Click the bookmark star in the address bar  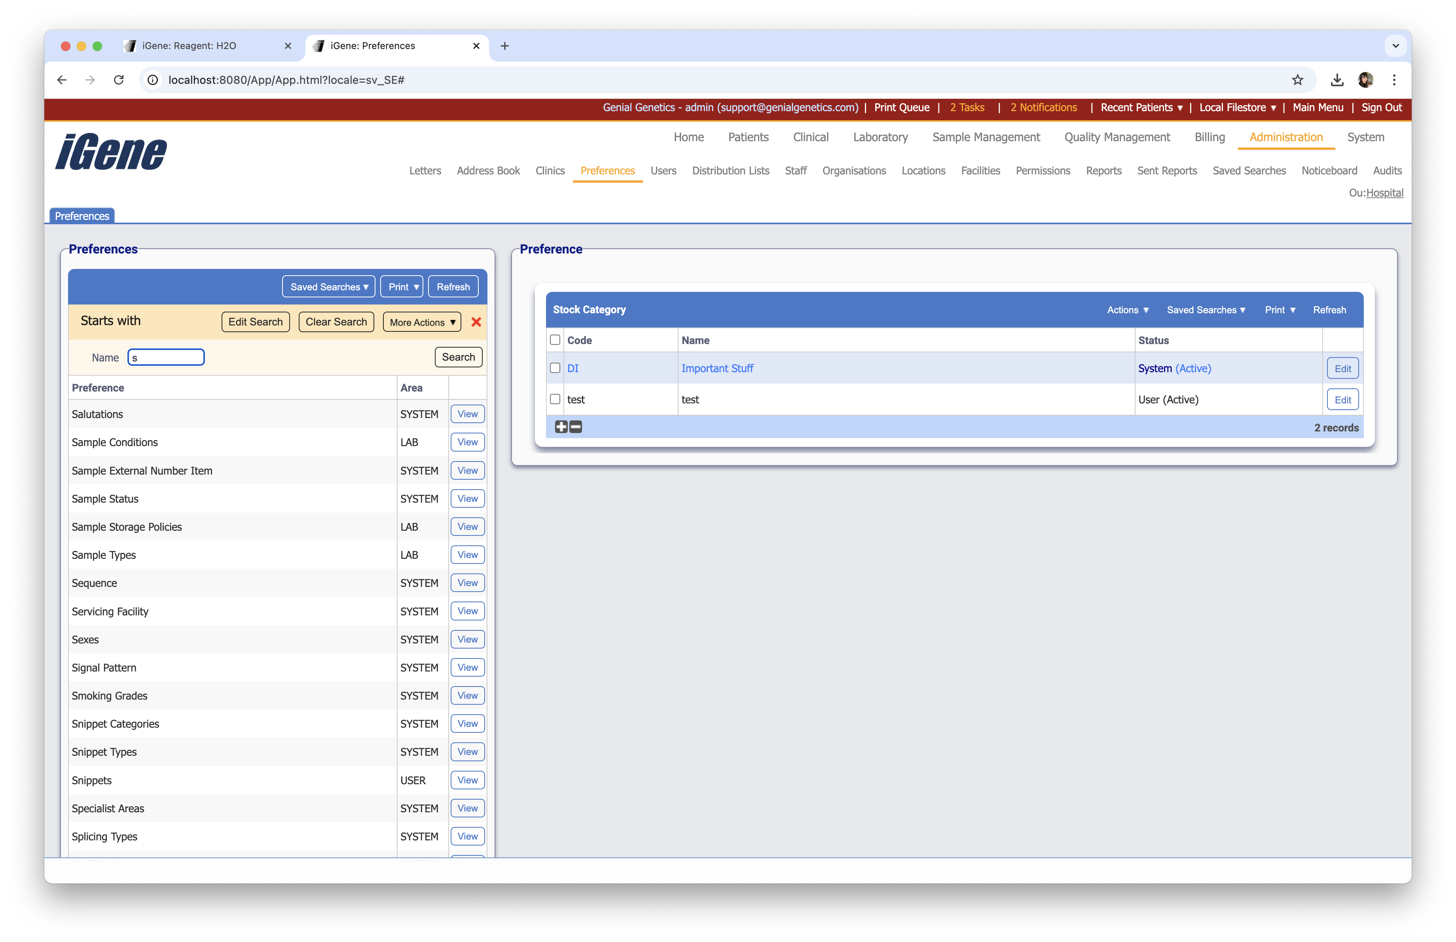[x=1298, y=80]
